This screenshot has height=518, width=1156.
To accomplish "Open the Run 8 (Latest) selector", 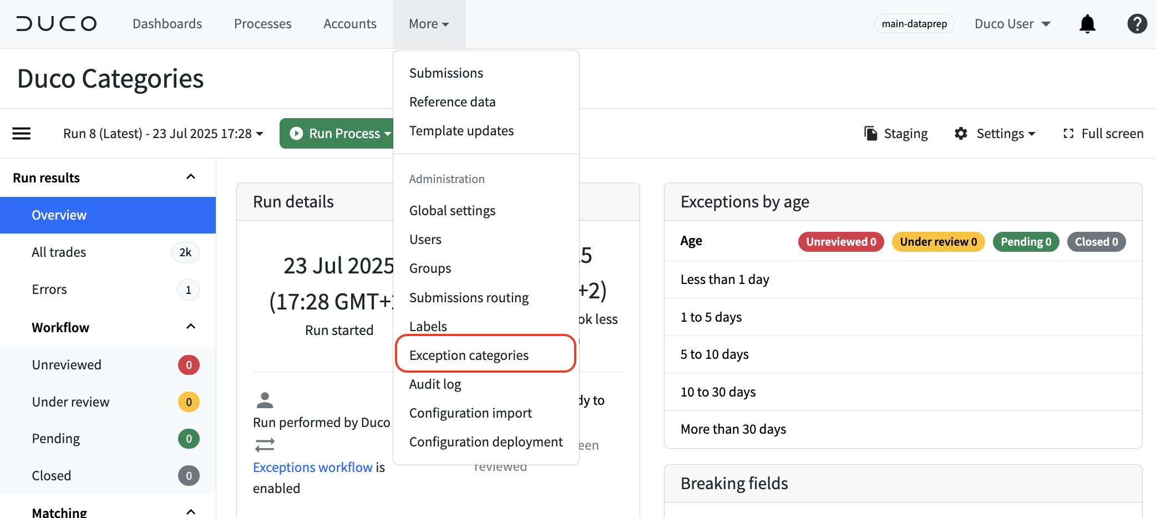I will 163,133.
